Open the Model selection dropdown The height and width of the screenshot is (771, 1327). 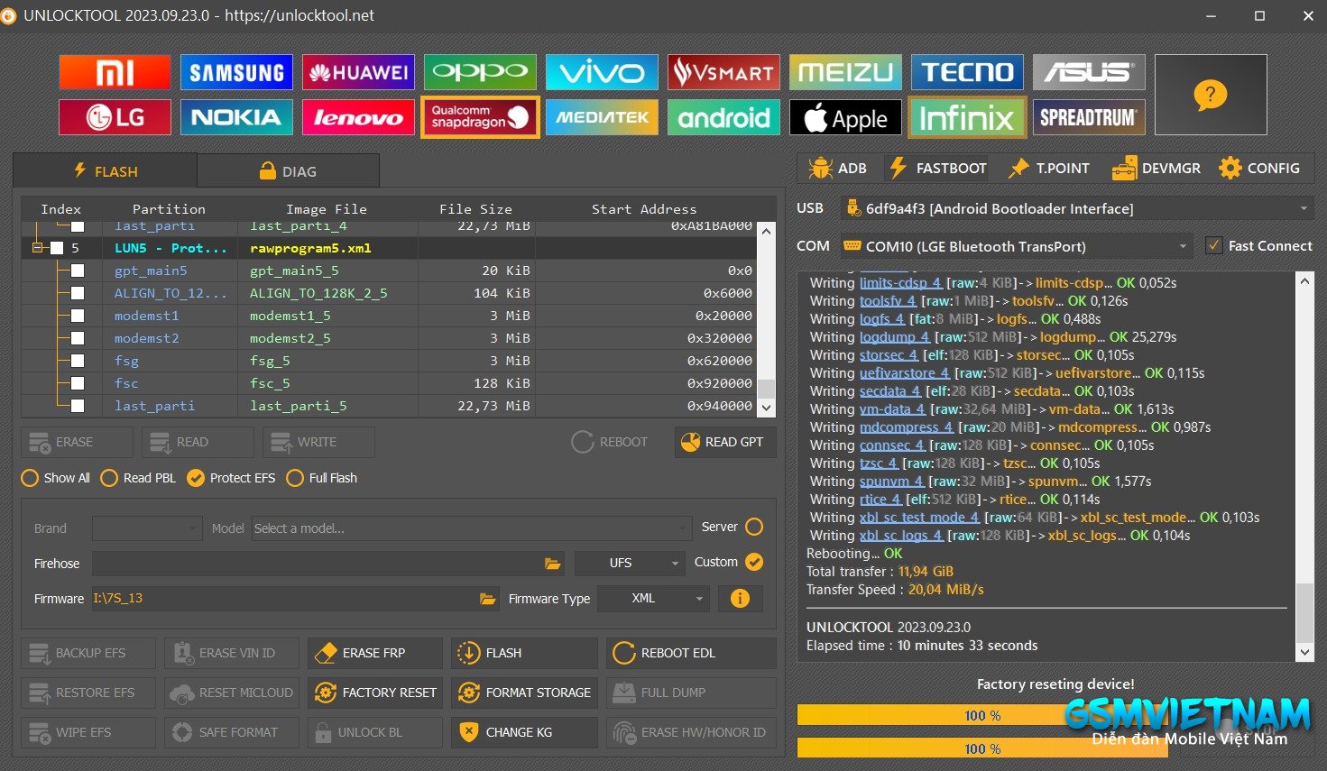[471, 528]
